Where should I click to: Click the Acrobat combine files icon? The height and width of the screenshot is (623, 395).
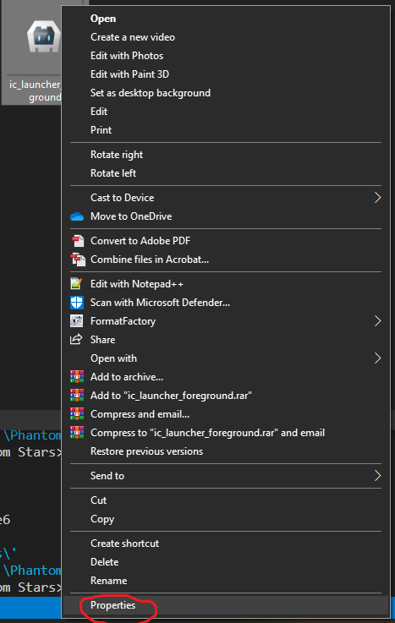[78, 260]
